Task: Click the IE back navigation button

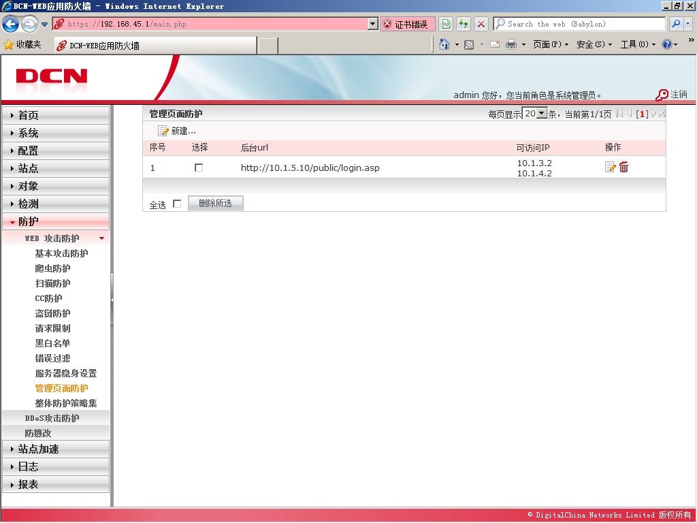Action: pyautogui.click(x=10, y=24)
